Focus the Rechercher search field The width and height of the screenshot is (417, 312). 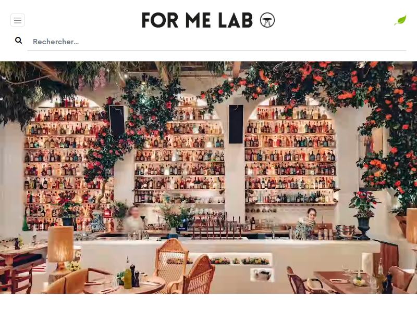click(x=217, y=42)
